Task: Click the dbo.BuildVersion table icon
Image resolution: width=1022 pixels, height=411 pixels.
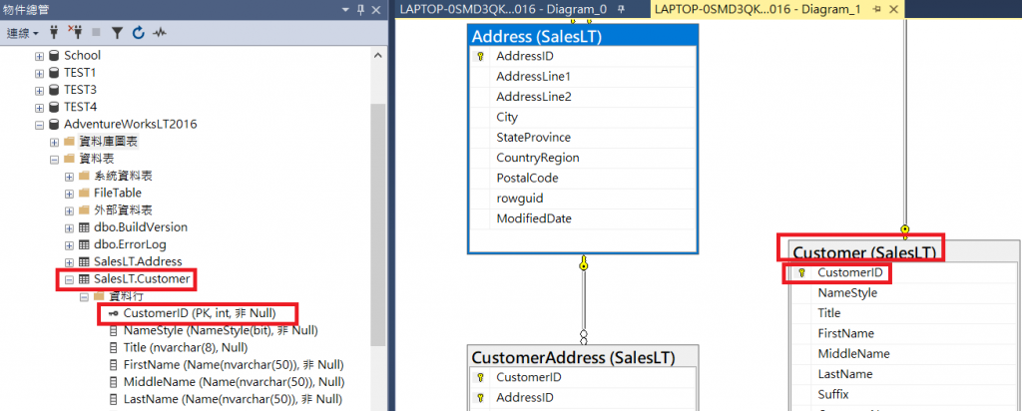Action: click(84, 227)
